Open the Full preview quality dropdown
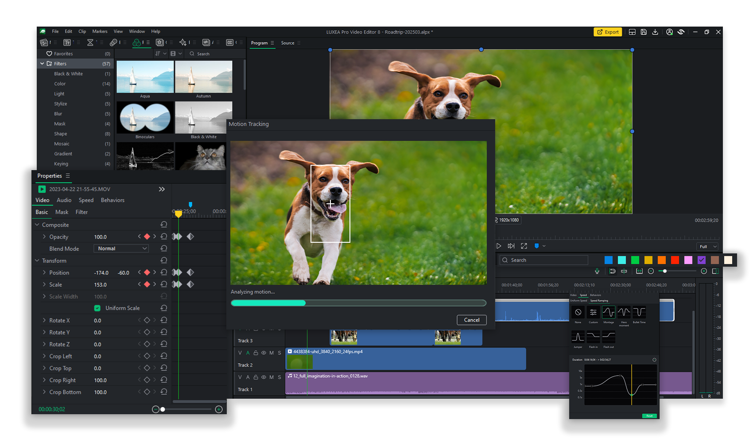The width and height of the screenshot is (753, 443). [708, 247]
